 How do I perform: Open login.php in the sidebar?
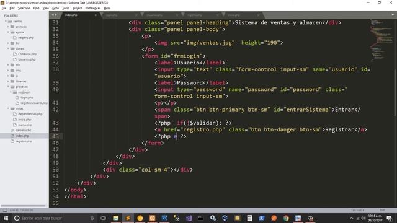coord(27,98)
